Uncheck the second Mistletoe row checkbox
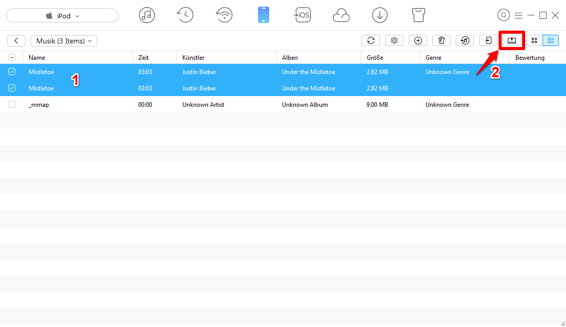 pos(12,88)
